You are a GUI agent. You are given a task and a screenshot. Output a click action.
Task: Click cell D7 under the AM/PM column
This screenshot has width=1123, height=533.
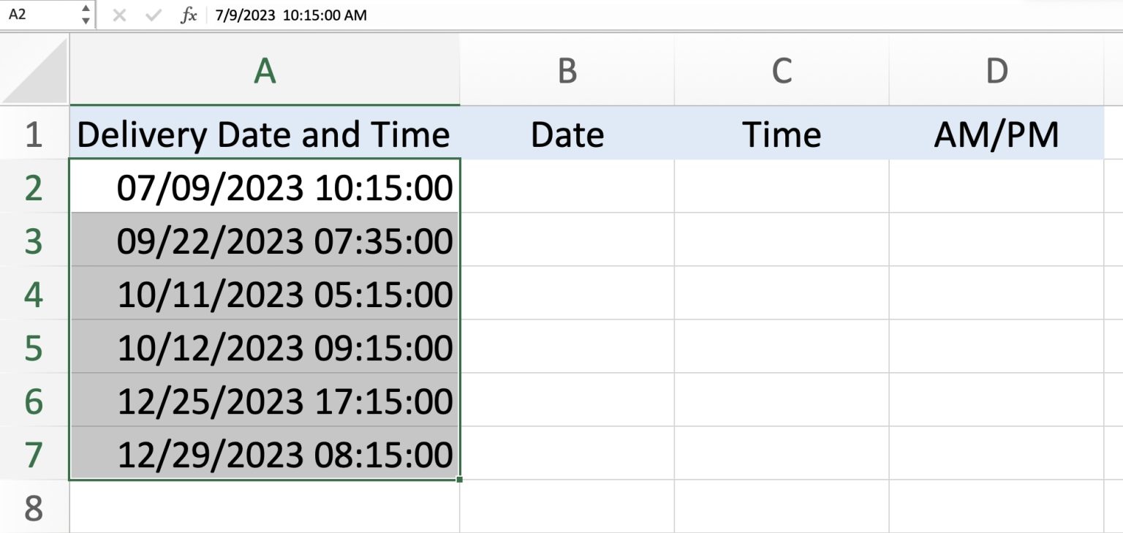tap(997, 454)
